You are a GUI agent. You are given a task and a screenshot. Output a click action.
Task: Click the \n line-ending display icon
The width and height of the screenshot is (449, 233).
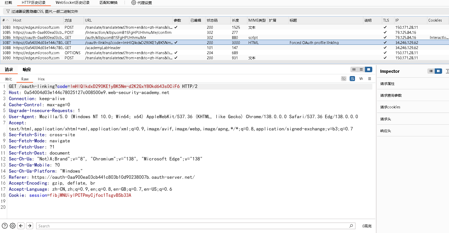[361, 79]
